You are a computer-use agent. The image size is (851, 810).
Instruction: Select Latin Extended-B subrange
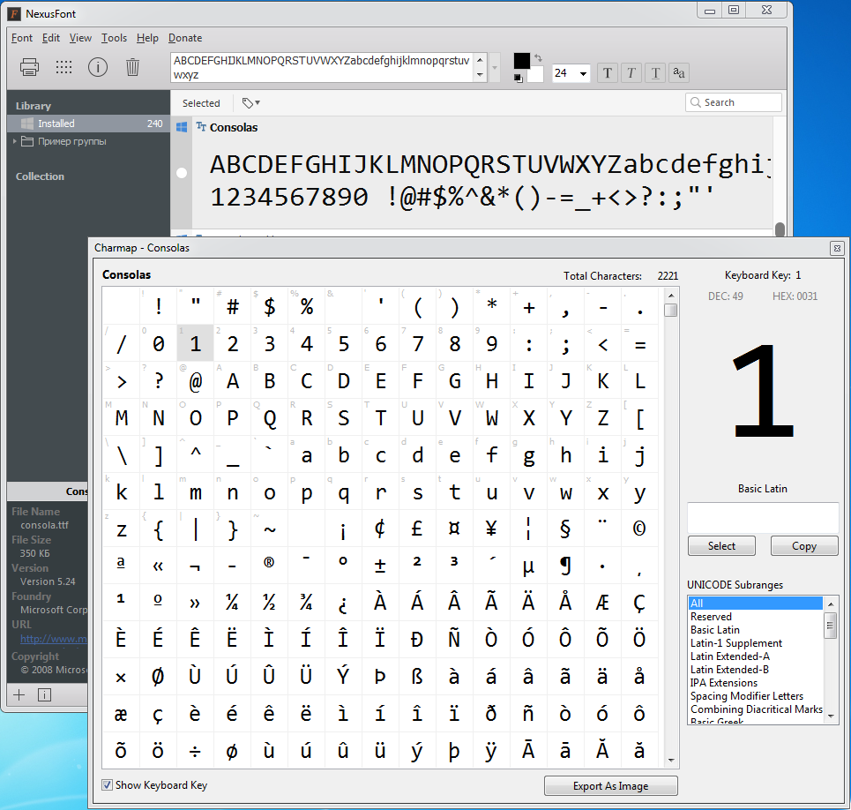pyautogui.click(x=756, y=670)
